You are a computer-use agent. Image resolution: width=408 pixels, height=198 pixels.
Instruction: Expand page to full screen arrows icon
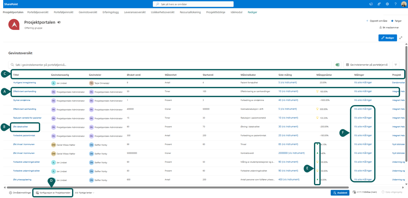401,38
